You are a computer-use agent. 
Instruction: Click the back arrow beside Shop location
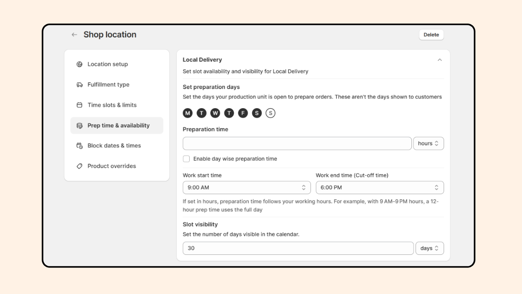(74, 35)
